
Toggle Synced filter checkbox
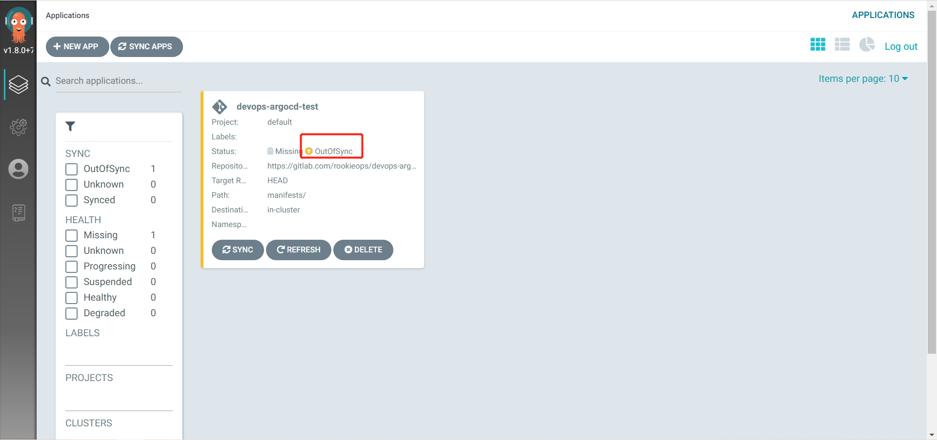point(72,200)
